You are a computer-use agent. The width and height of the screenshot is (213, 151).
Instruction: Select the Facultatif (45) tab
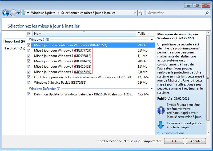click(x=15, y=48)
